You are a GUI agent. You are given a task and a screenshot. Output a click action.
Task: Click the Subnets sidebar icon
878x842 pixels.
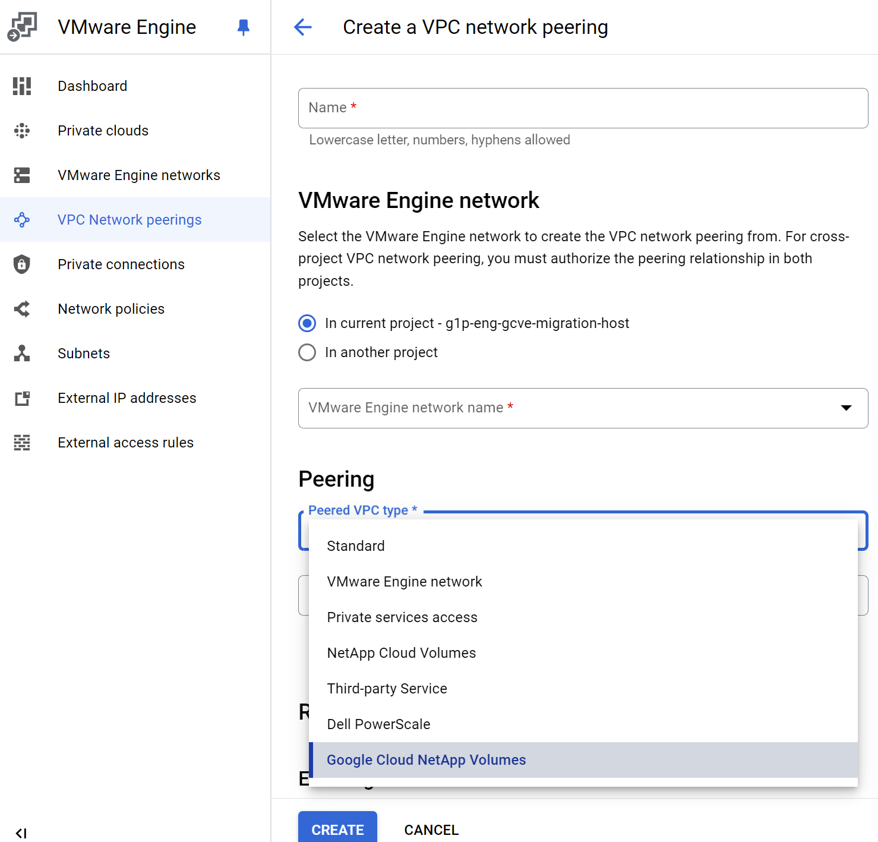[22, 354]
